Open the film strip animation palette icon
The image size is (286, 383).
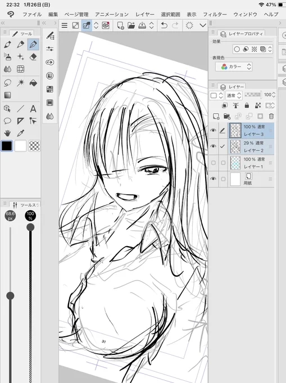[x=50, y=103]
